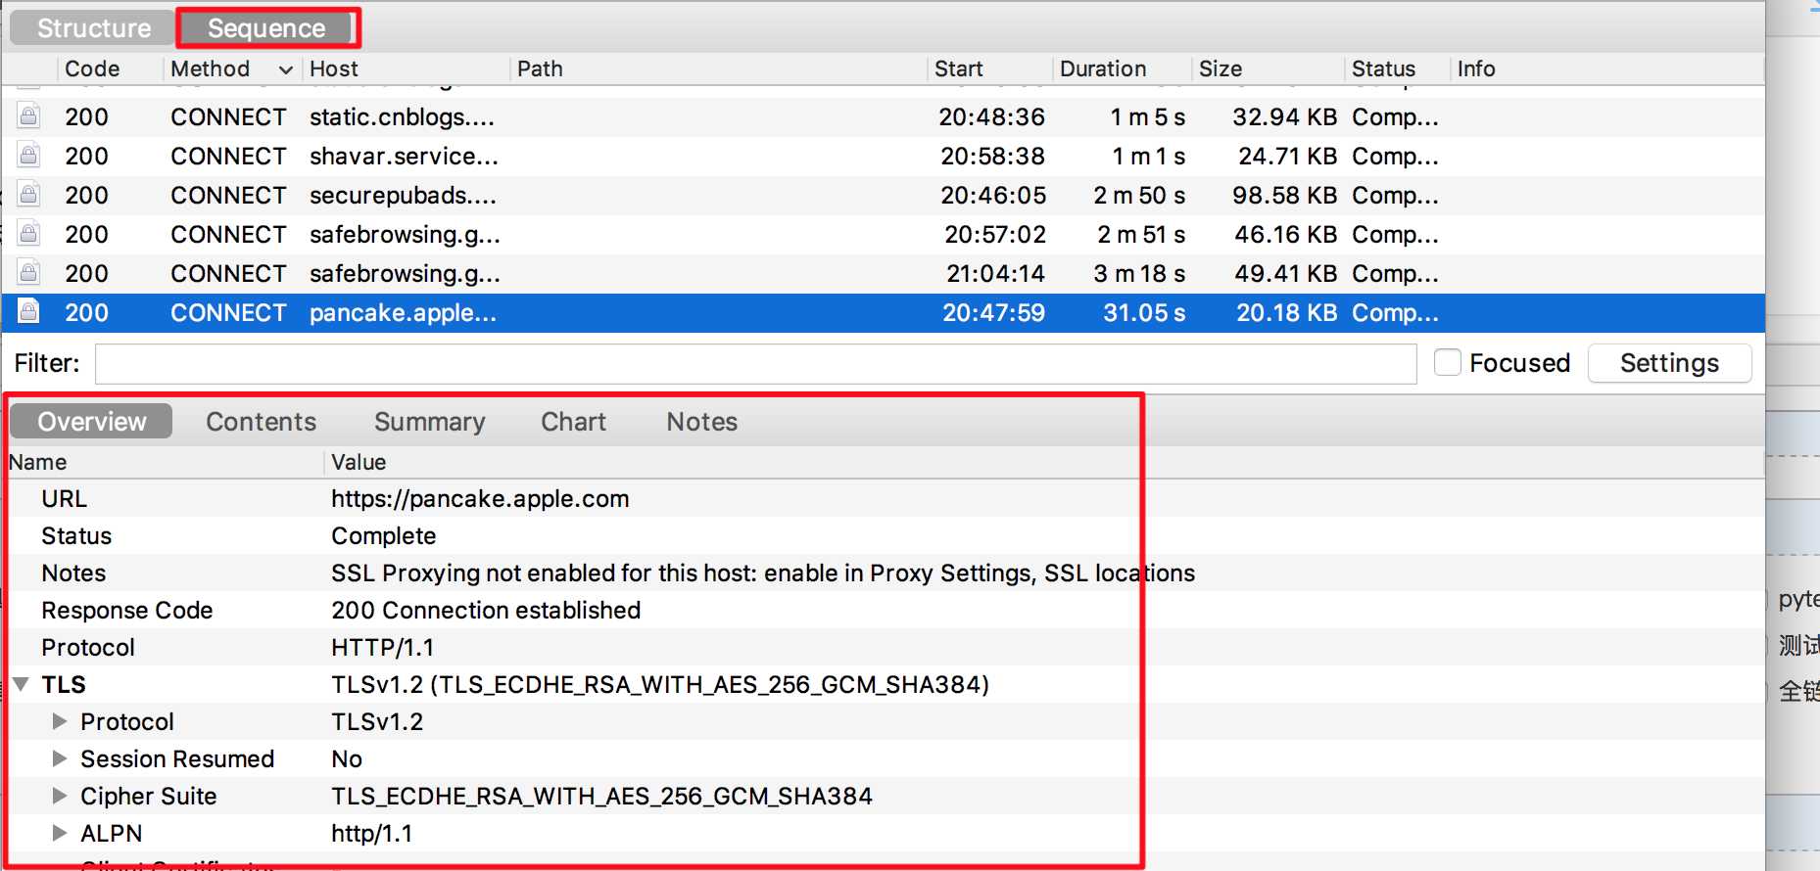This screenshot has height=871, width=1820.
Task: Select the shavar.service... host cell
Action: click(405, 156)
